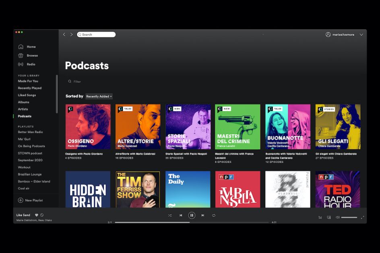Screen dimensions: 380x253
Task: Adjust the volume slider
Action: point(349,217)
